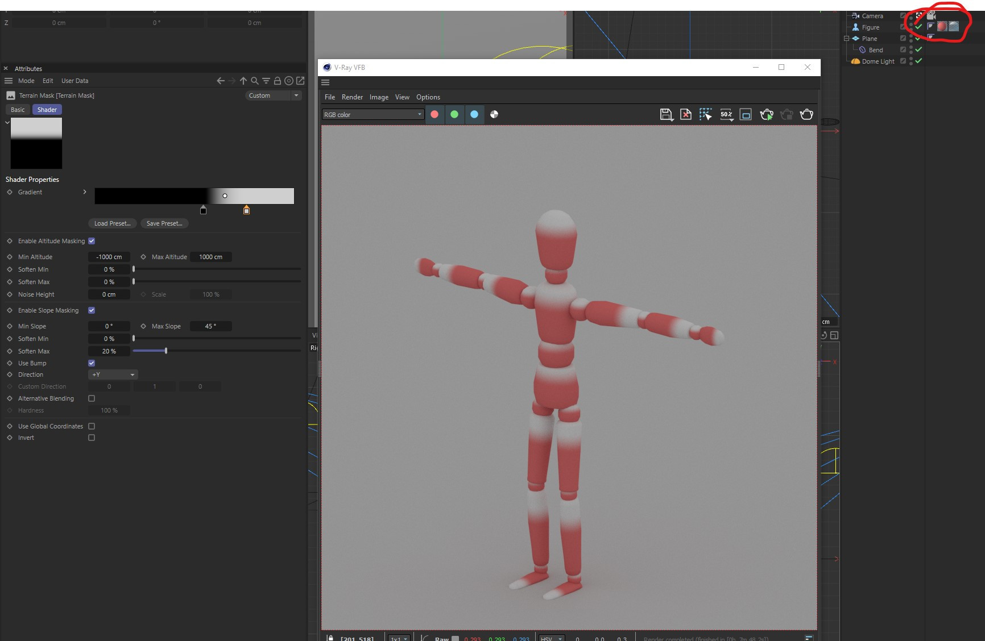The width and height of the screenshot is (985, 641).
Task: Select the orange-highlighted gradient knot
Action: [x=246, y=210]
